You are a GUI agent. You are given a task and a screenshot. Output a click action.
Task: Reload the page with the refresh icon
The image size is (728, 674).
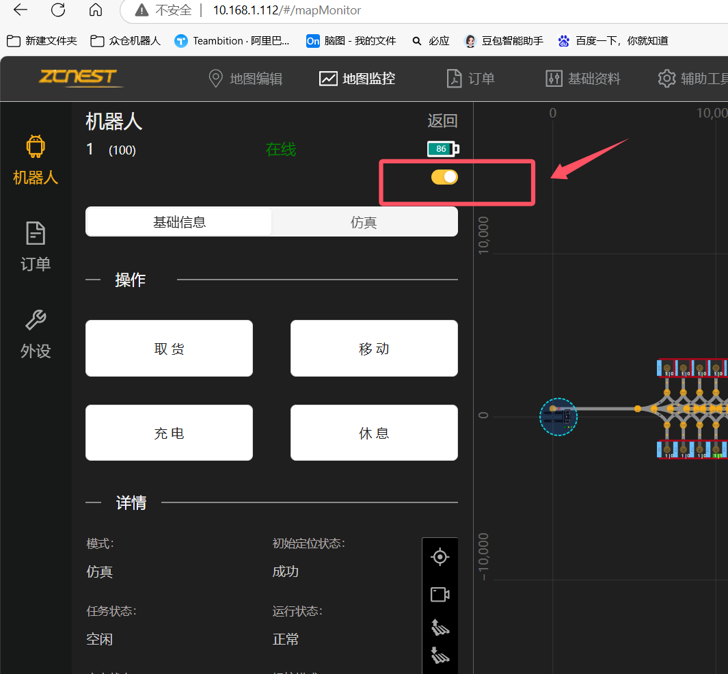58,10
